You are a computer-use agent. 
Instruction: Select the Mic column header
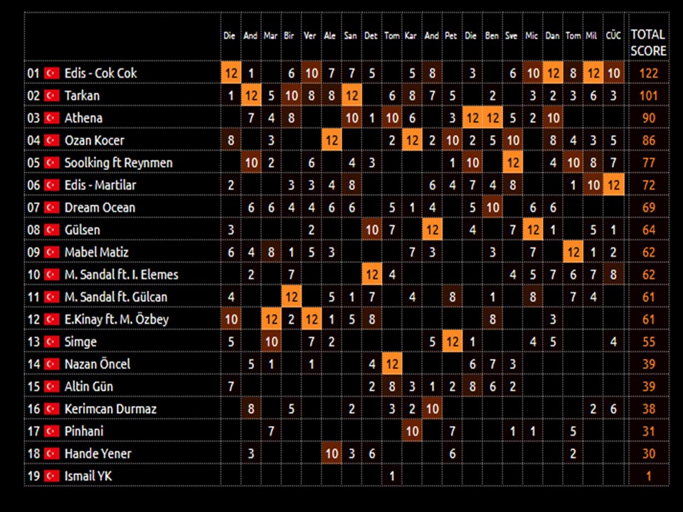pyautogui.click(x=531, y=36)
